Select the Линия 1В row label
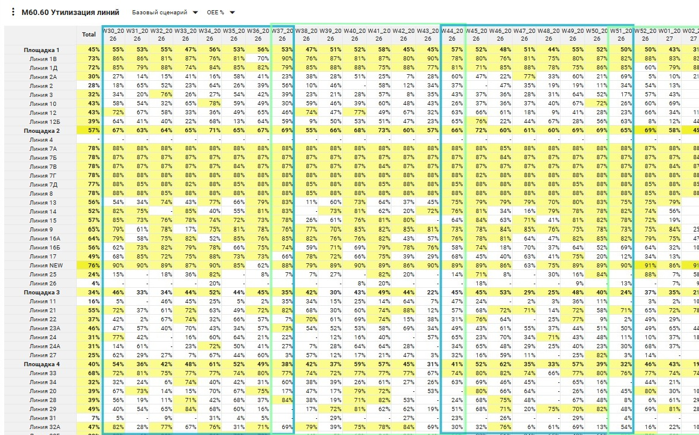 43,59
